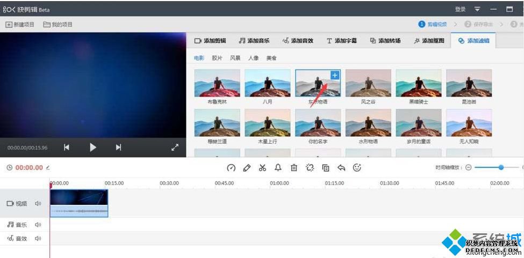Switch to the 添加音效 tab
The width and height of the screenshot is (524, 258).
tap(298, 41)
